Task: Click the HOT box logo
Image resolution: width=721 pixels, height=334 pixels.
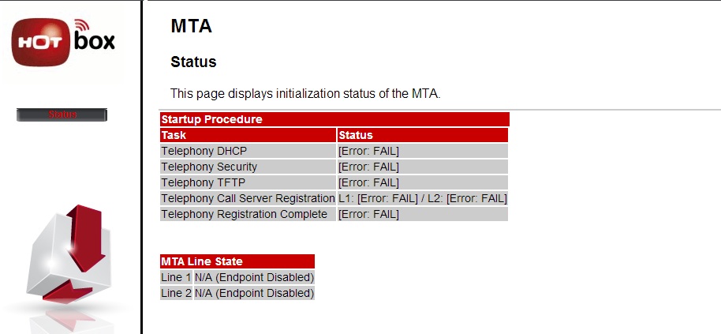Action: coord(63,43)
